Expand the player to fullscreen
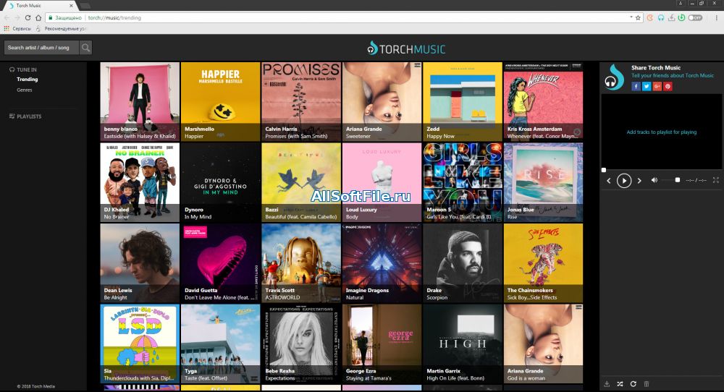The height and width of the screenshot is (392, 724). coord(716,180)
